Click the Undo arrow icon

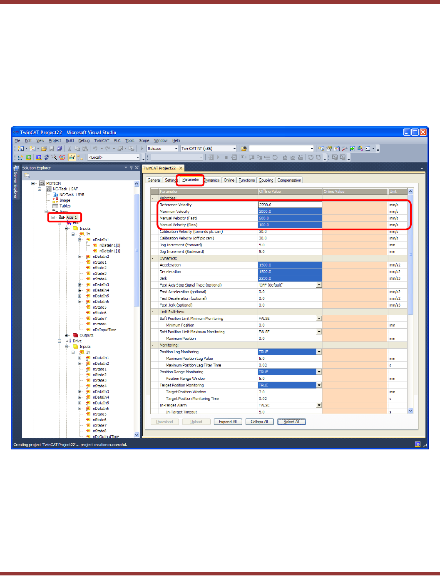[95, 149]
